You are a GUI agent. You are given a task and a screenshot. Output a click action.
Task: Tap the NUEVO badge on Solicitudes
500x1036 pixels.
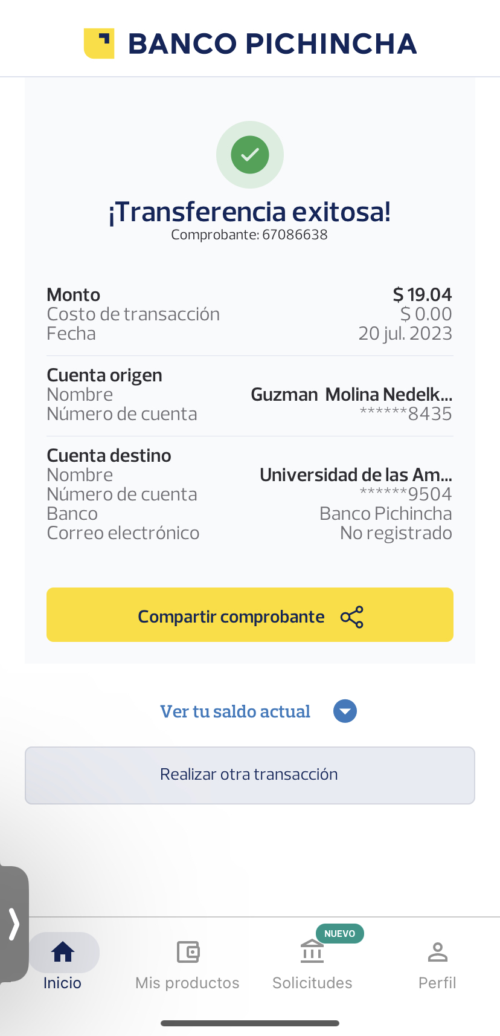pos(339,934)
